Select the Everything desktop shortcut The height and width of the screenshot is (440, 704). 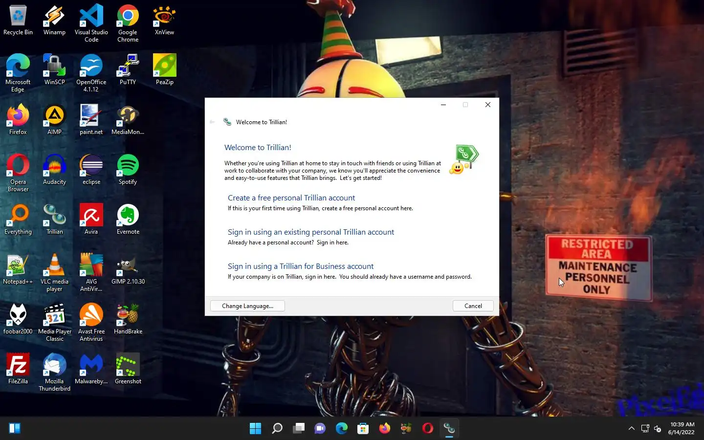pos(18,220)
